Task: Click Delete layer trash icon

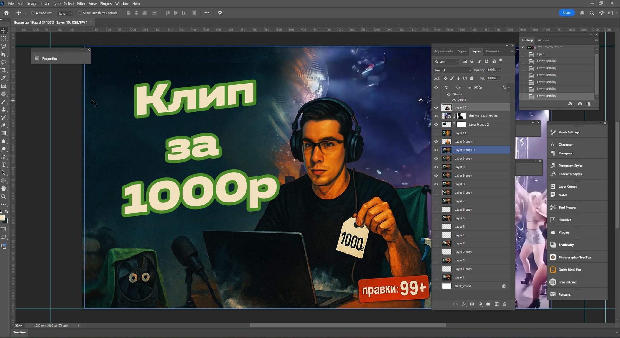Action: click(505, 304)
